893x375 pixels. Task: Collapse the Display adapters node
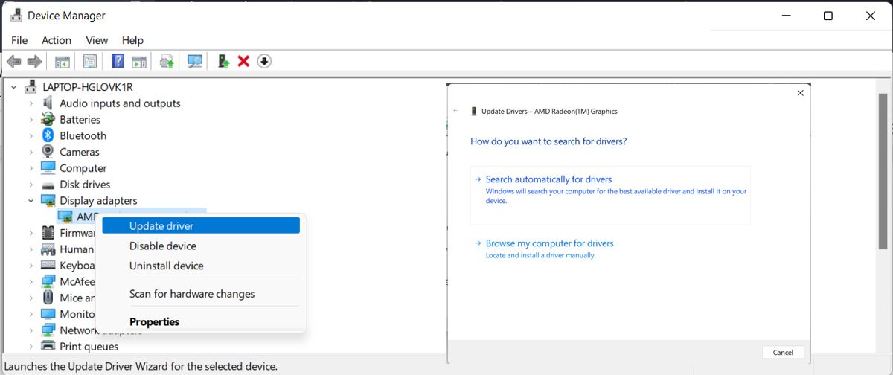pos(31,200)
